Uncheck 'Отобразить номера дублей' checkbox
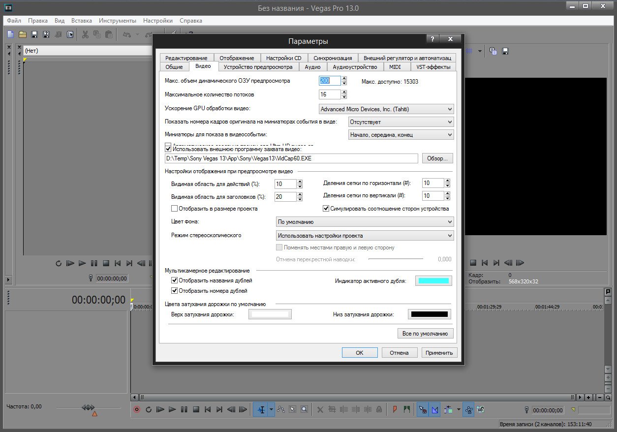Viewport: 617px width, 432px height. click(174, 291)
